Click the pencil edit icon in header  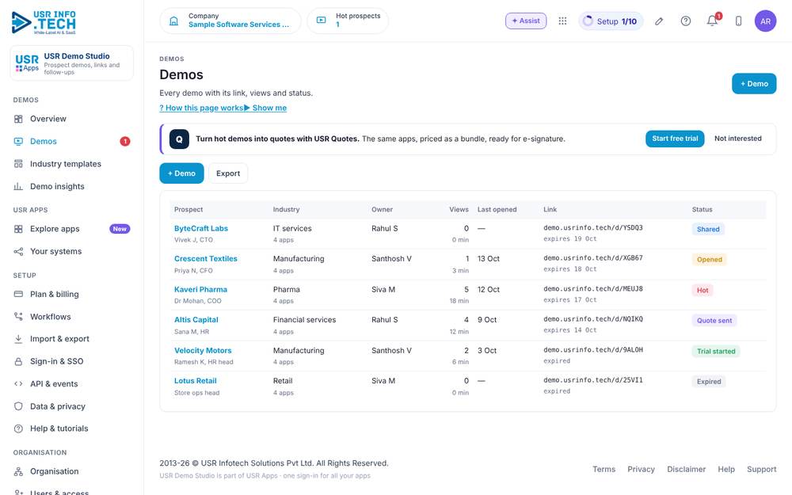click(x=659, y=21)
